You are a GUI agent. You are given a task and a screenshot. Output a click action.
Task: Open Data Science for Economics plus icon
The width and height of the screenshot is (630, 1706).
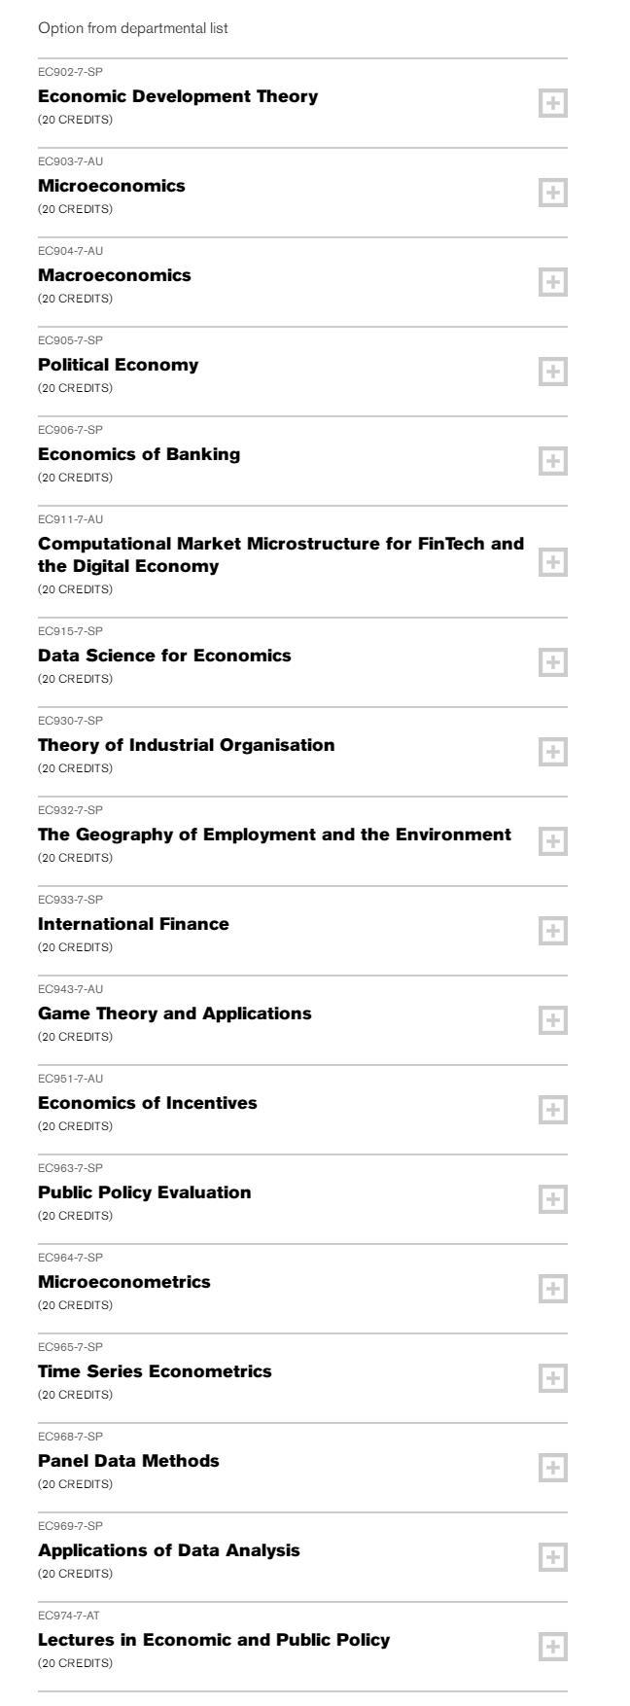pyautogui.click(x=552, y=662)
